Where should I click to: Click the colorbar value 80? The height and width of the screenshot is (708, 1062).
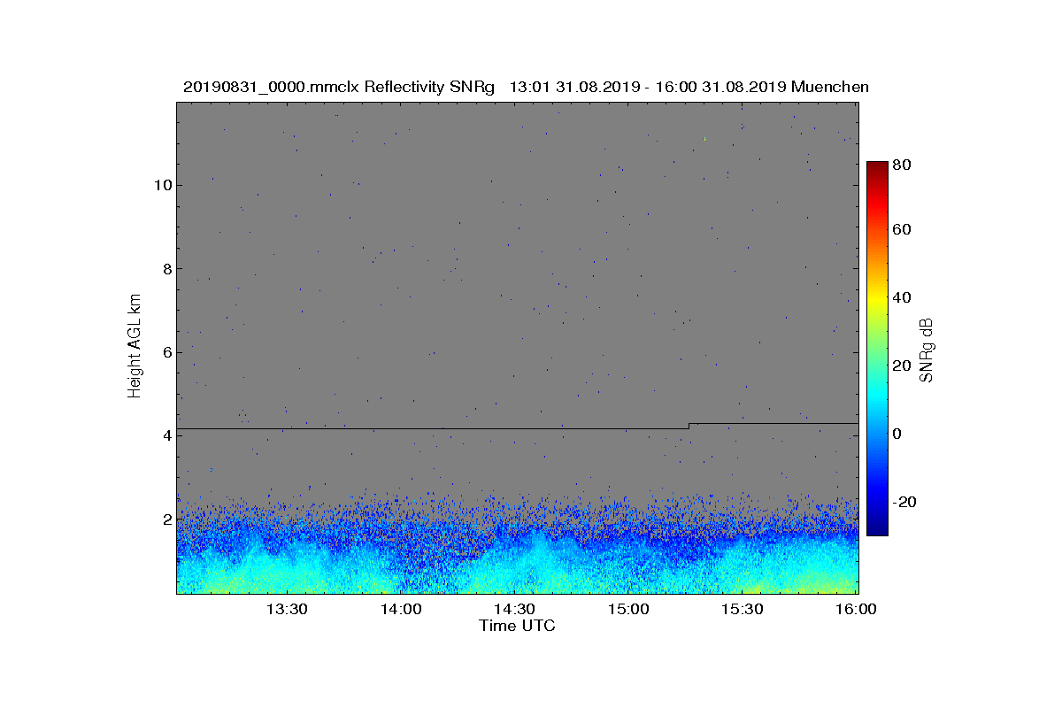pyautogui.click(x=902, y=164)
